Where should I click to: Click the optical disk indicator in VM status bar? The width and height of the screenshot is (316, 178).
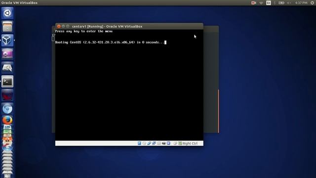pos(144,143)
